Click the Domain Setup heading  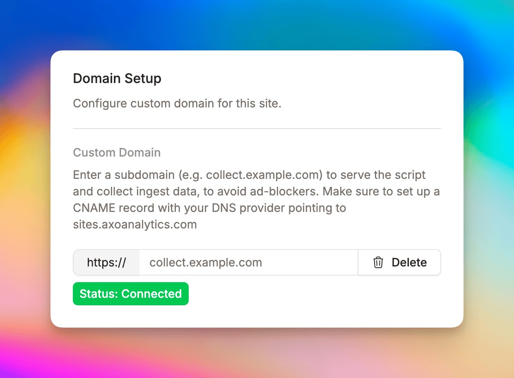click(117, 78)
